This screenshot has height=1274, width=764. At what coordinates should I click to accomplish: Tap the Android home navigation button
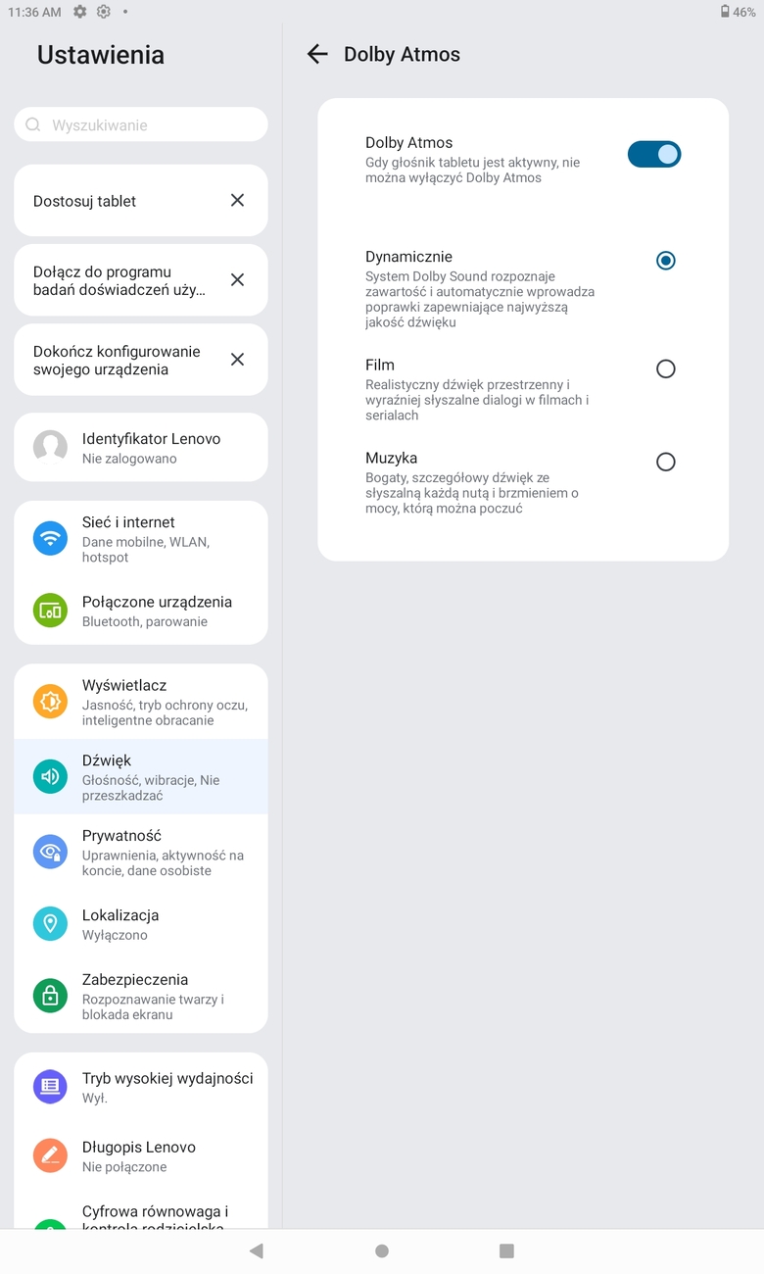(x=382, y=1251)
